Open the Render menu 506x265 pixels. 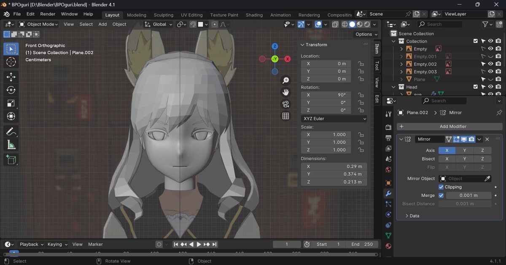click(x=48, y=14)
